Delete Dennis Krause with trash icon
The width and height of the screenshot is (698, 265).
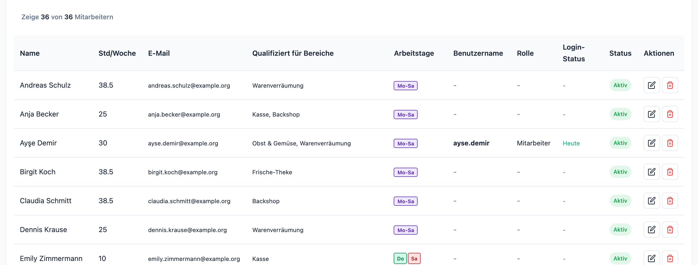point(670,230)
